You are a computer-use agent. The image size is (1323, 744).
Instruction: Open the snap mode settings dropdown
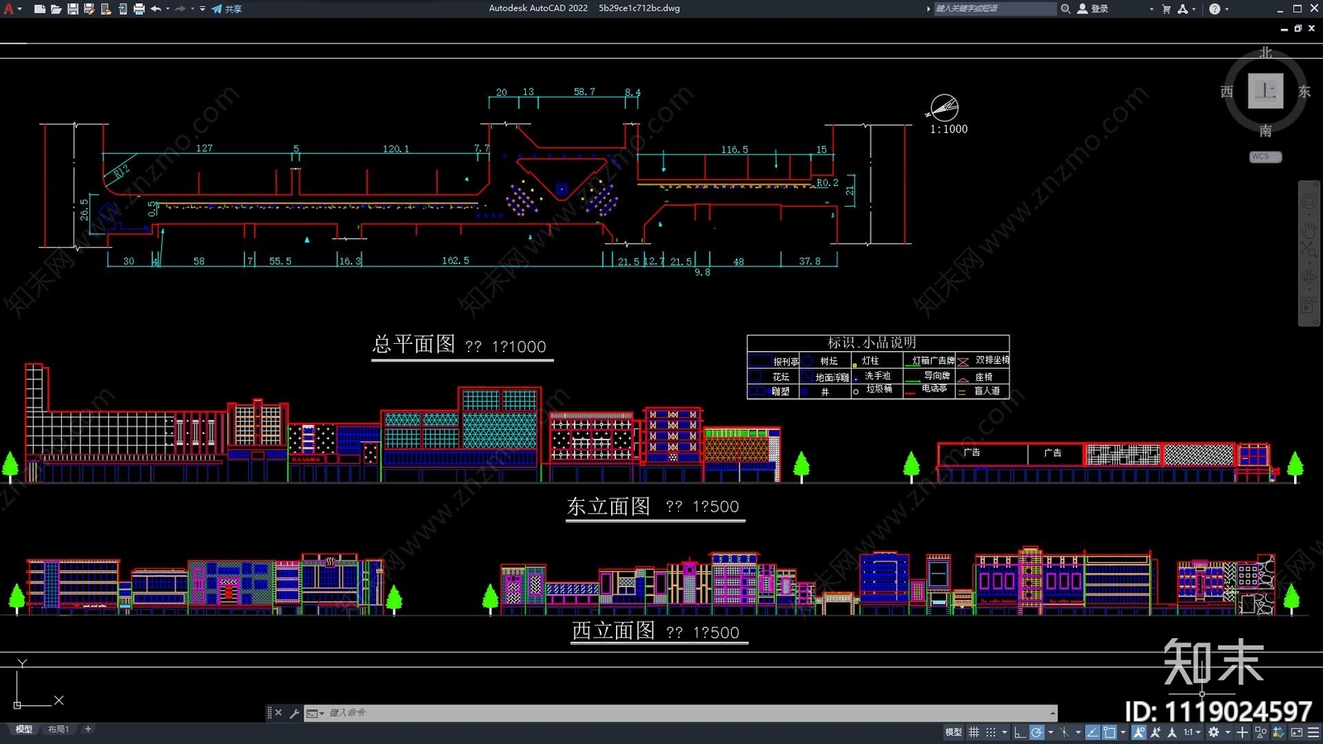point(1005,732)
